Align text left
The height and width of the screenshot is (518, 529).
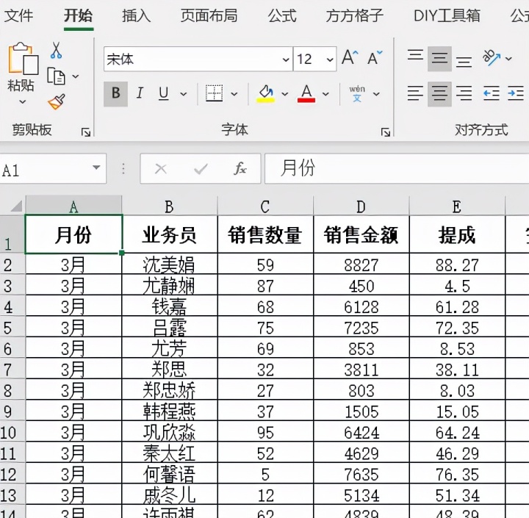(415, 93)
